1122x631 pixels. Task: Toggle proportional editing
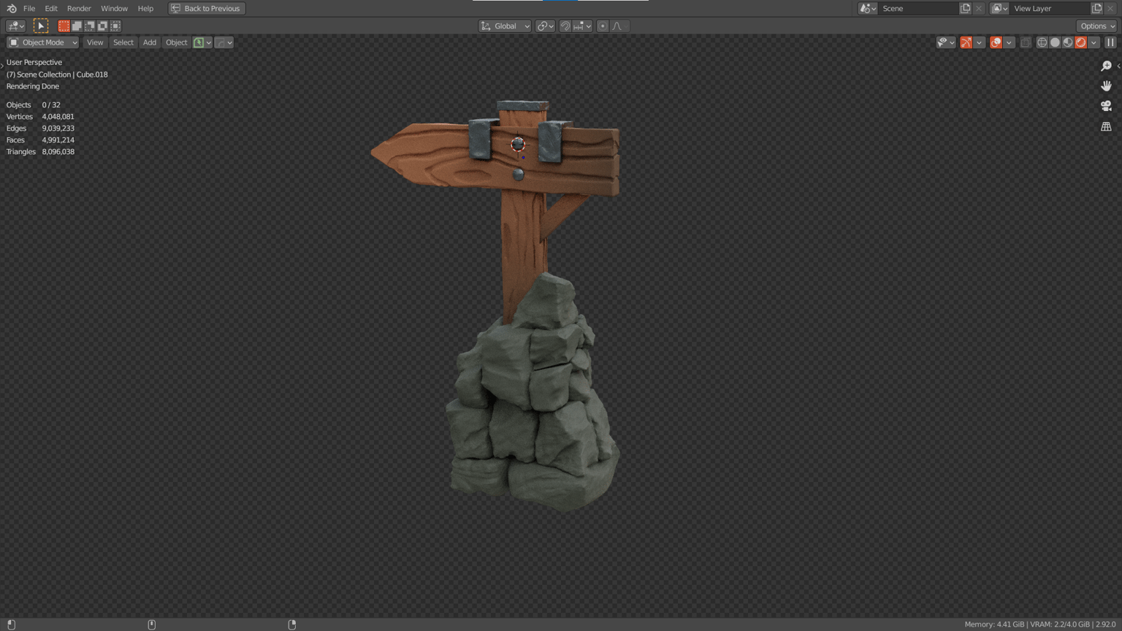click(603, 26)
